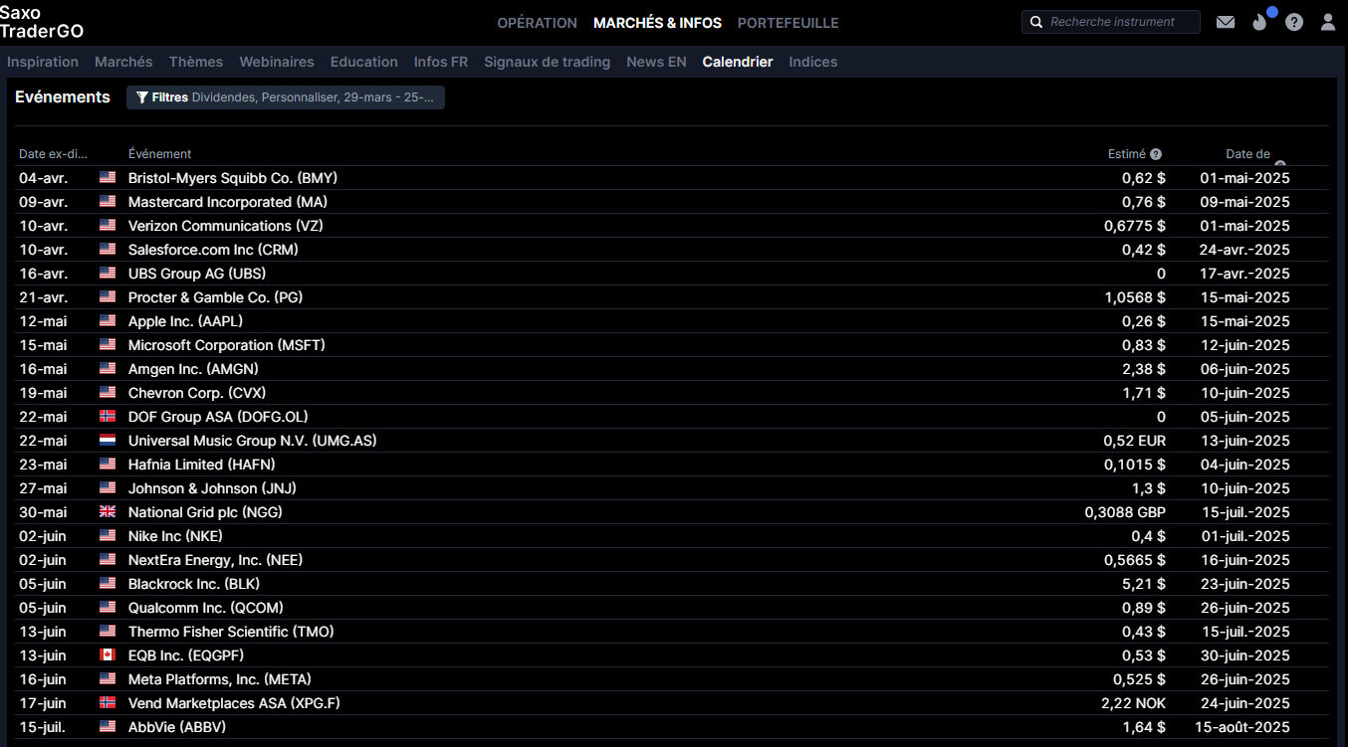Open Nike Inc (NKE) row

click(x=672, y=536)
